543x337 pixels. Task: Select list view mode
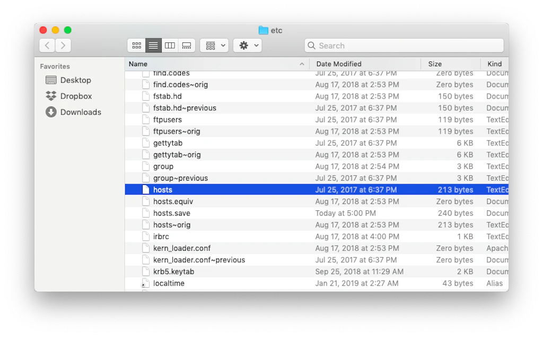[153, 45]
